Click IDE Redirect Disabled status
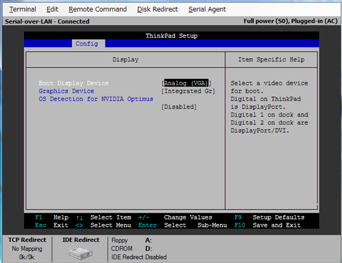342x263 pixels. coord(139,257)
